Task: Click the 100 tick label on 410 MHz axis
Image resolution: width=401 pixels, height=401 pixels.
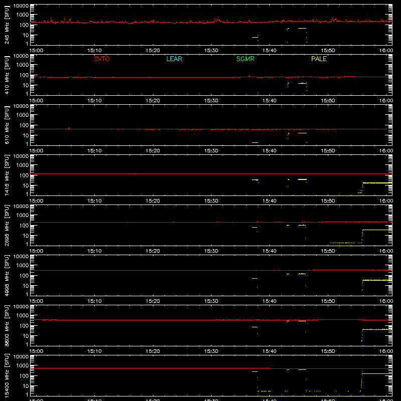Action: [24, 75]
